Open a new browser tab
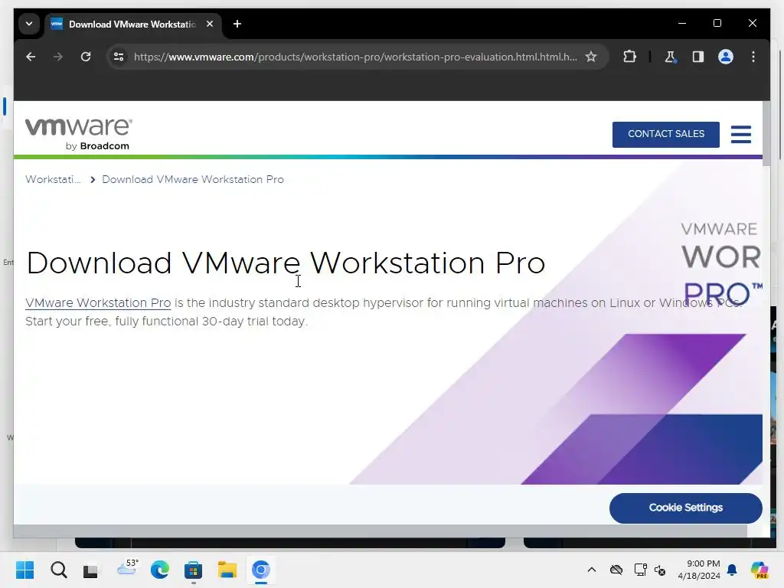Viewport: 784px width, 588px height. [x=237, y=24]
